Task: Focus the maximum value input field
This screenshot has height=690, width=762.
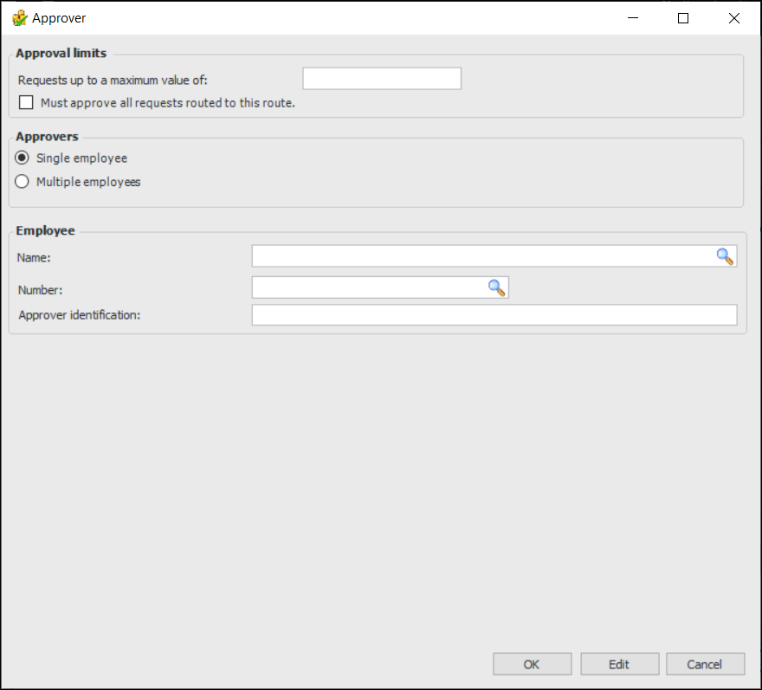Action: [x=382, y=79]
